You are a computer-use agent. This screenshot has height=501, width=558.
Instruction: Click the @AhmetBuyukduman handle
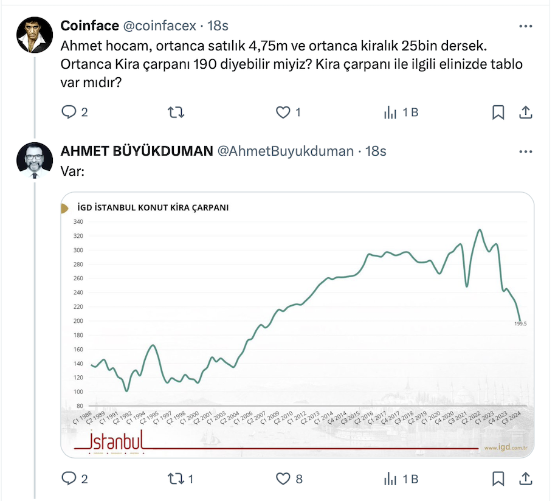click(285, 151)
